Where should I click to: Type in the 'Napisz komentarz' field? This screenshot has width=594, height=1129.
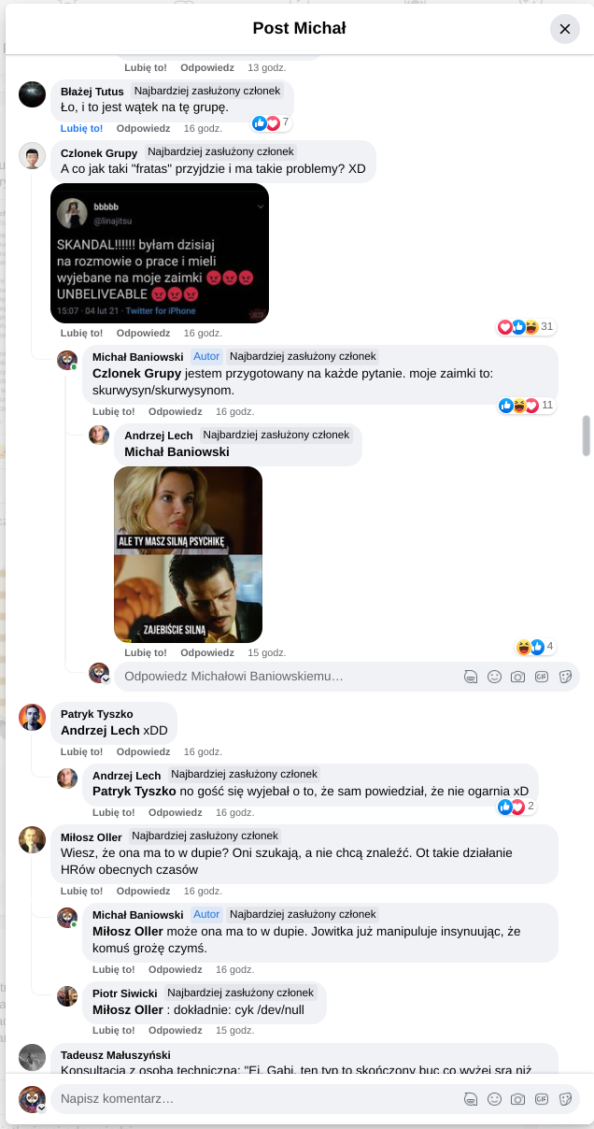(252, 1099)
